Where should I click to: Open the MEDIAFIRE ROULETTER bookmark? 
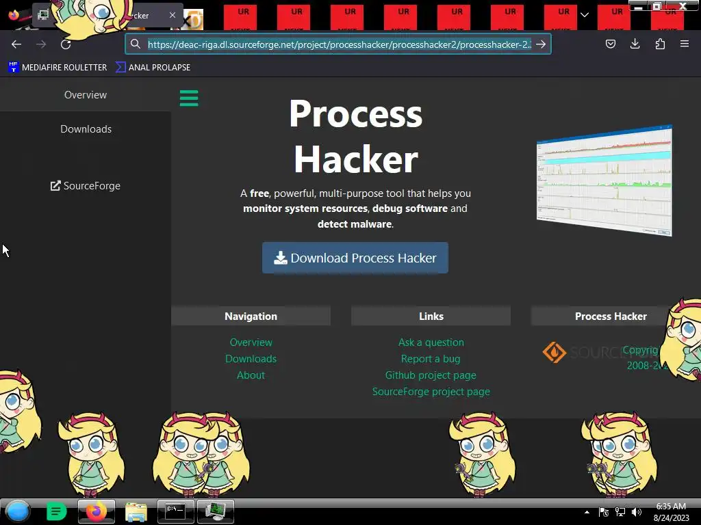58,68
